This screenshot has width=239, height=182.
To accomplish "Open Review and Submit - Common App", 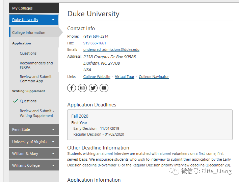I will pyautogui.click(x=37, y=79).
